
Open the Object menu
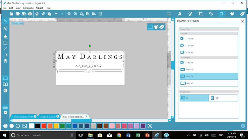40,8
